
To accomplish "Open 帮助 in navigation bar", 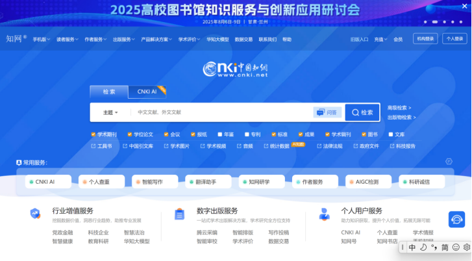I will [x=287, y=40].
